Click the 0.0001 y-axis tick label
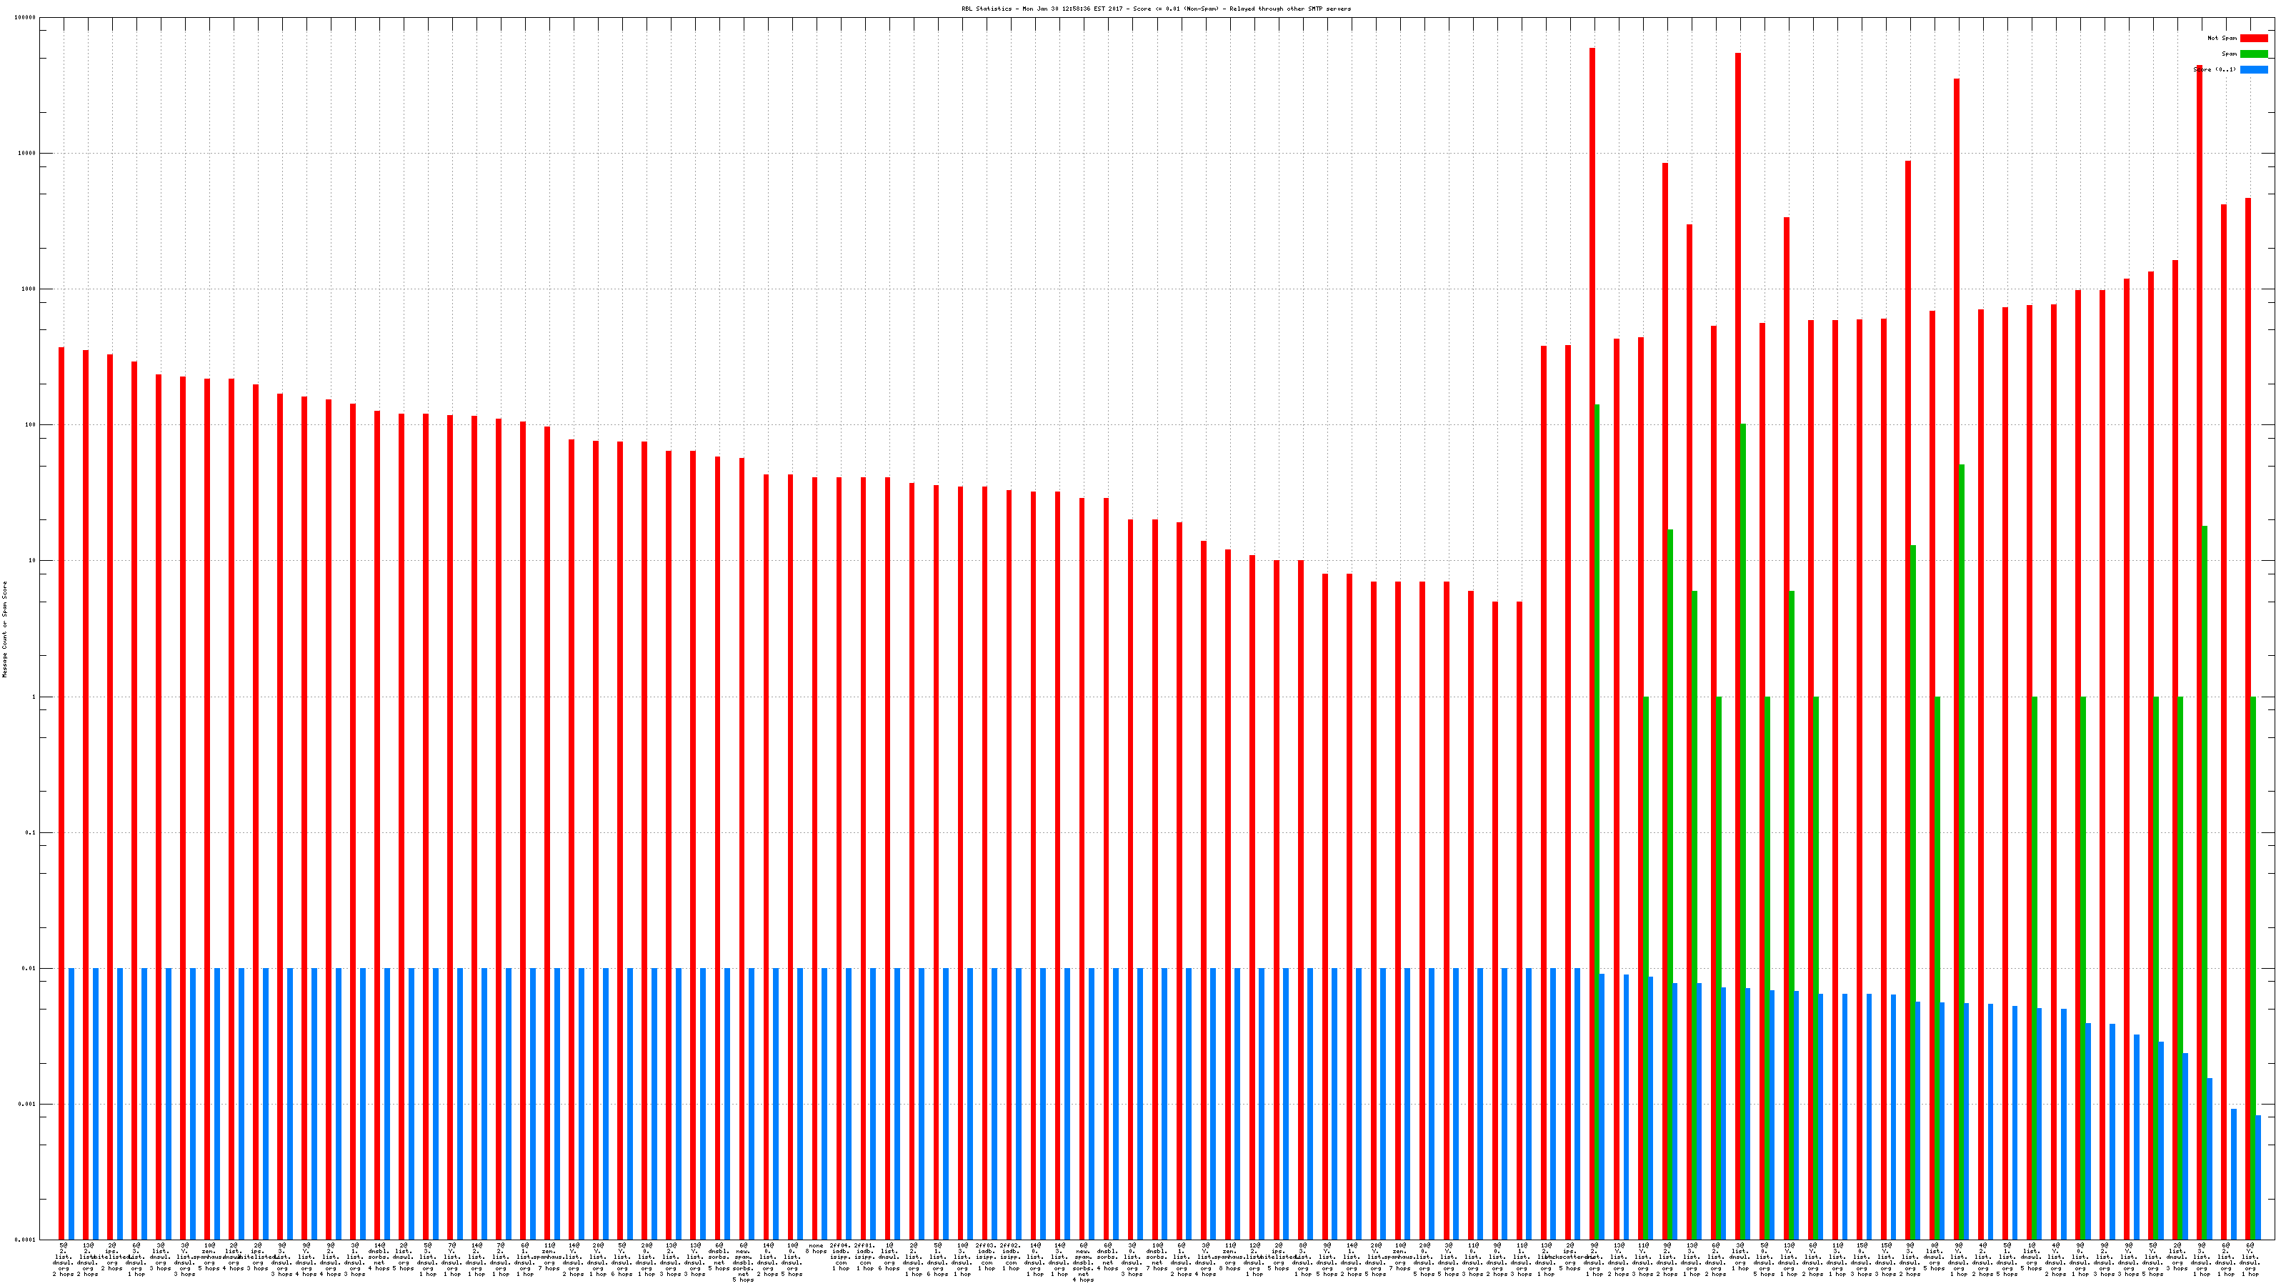The width and height of the screenshot is (2286, 1286). tap(26, 1240)
